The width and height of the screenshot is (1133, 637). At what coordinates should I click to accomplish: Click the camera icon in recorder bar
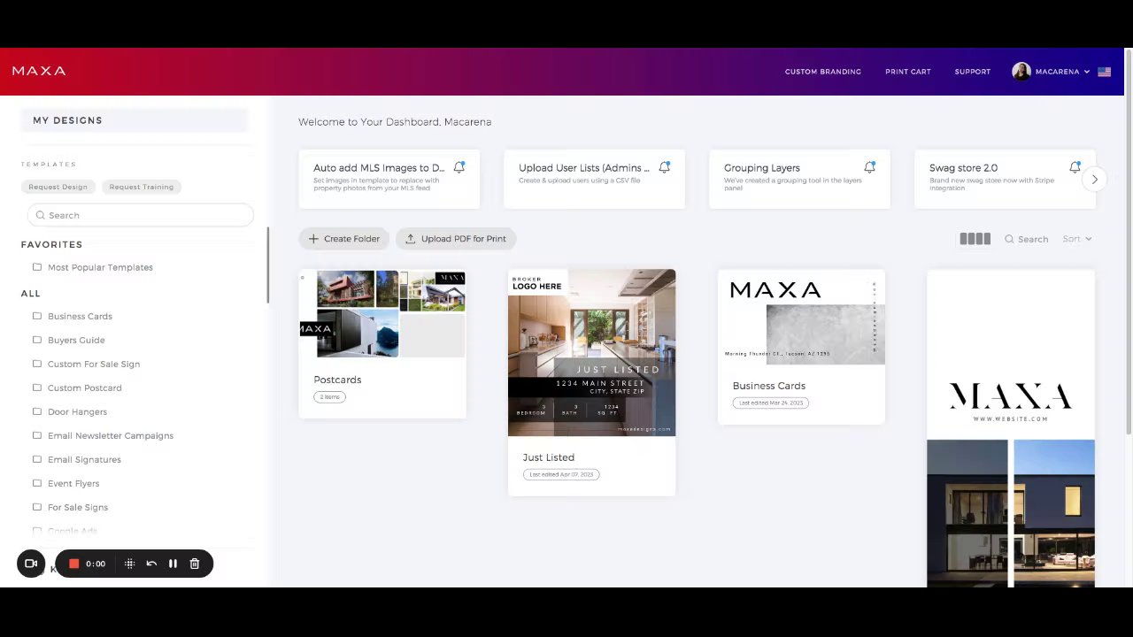pos(31,564)
